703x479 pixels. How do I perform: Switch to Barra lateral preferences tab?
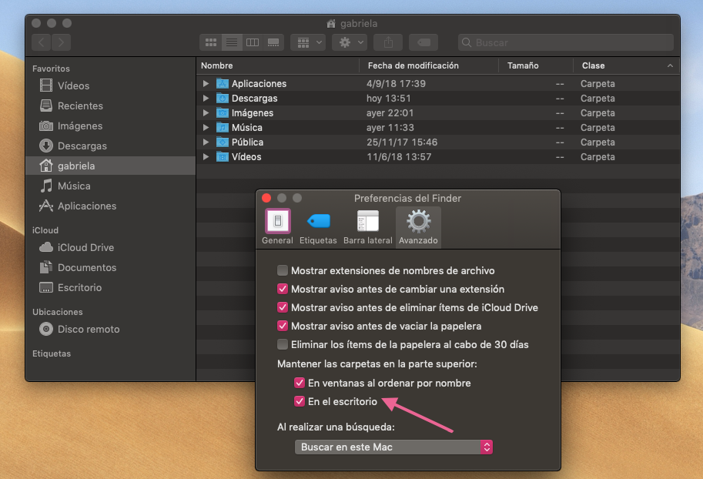[x=367, y=227]
